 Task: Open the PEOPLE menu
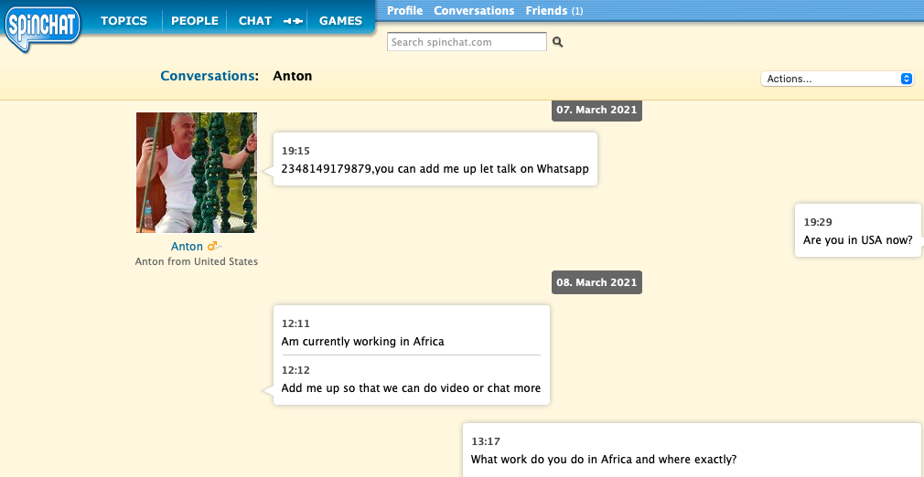tap(195, 21)
